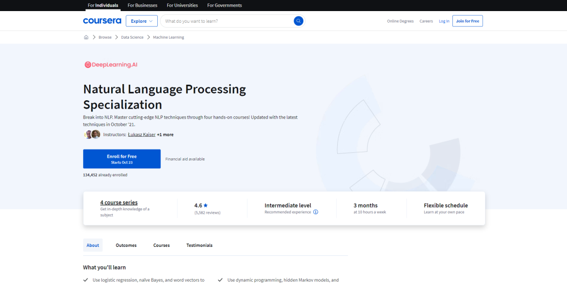Click the (5,582 reviews) text
Image resolution: width=567 pixels, height=284 pixels.
pos(207,213)
